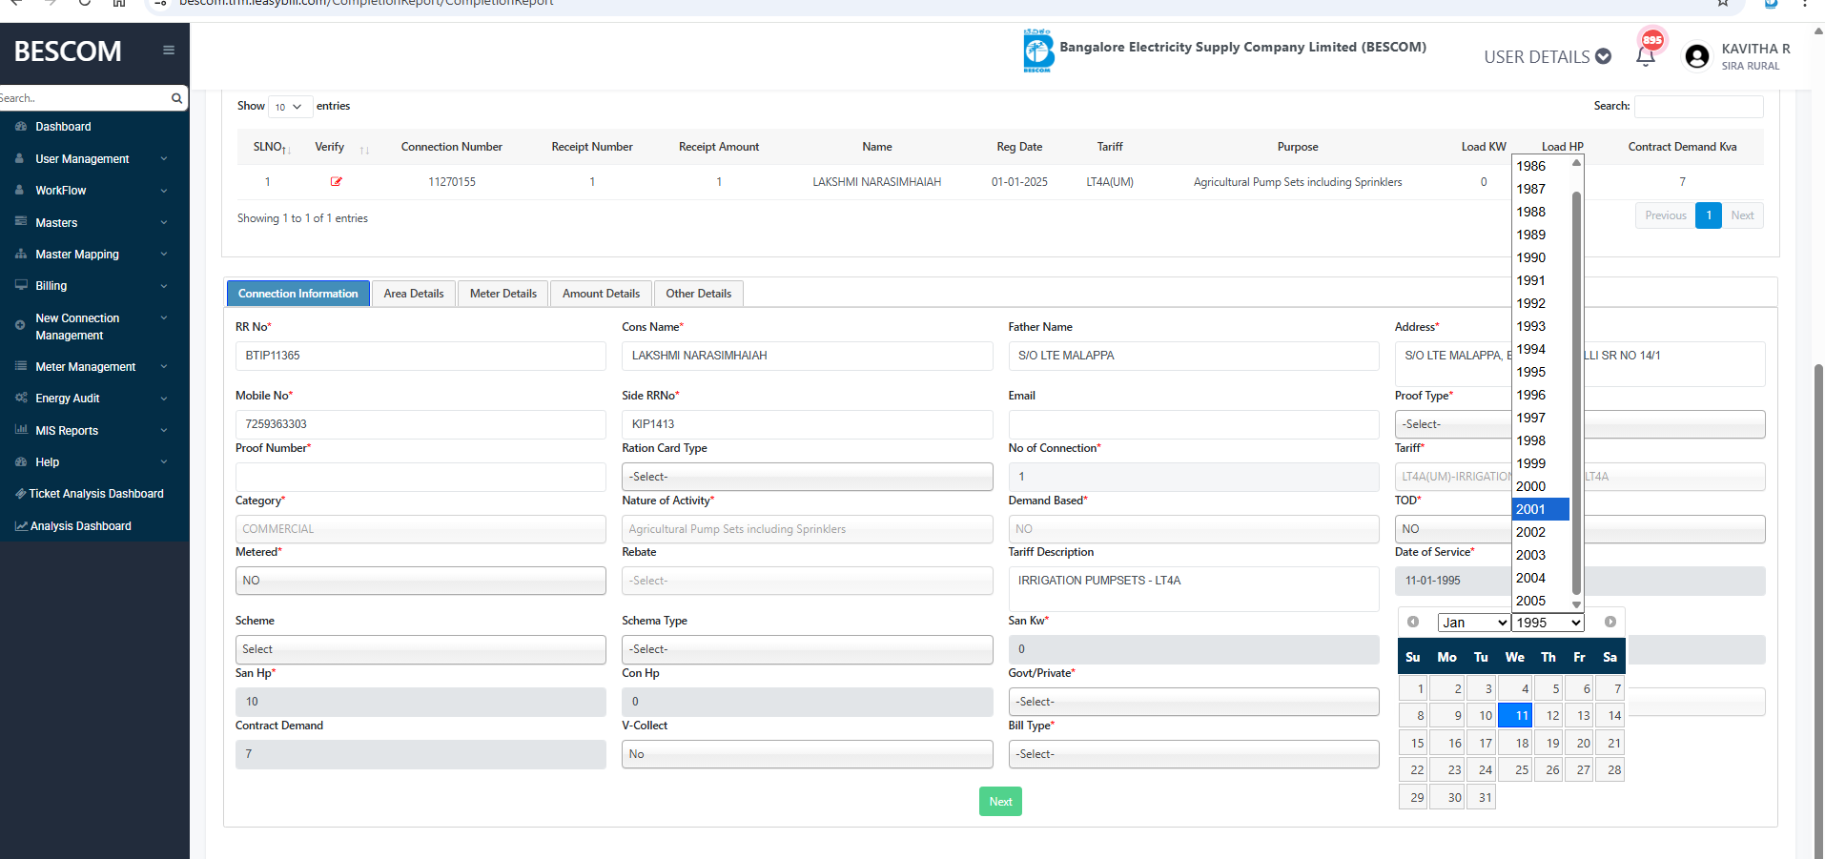The height and width of the screenshot is (859, 1825).
Task: Go to next month in calendar
Action: click(1610, 622)
